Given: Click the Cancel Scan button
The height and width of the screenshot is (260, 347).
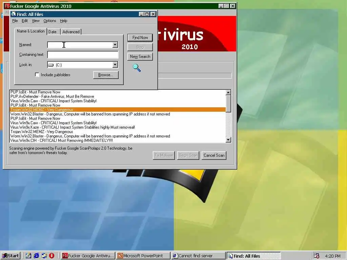Looking at the screenshot, I should coord(214,155).
